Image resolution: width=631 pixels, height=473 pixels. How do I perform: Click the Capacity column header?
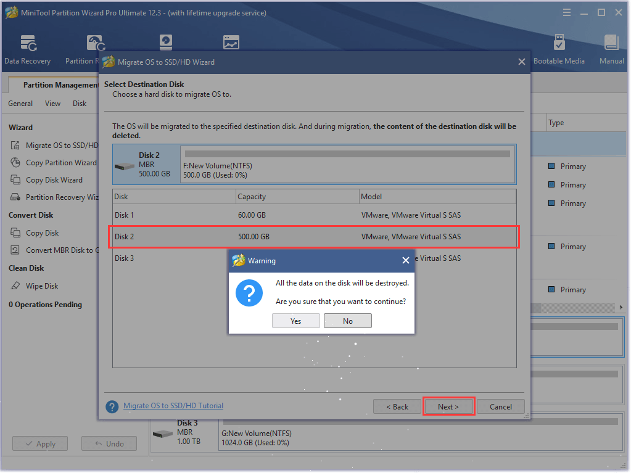pyautogui.click(x=297, y=197)
